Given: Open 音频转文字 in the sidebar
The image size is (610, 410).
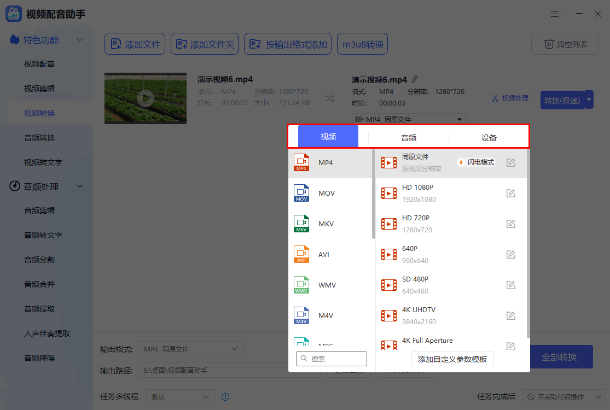Looking at the screenshot, I should pos(43,235).
